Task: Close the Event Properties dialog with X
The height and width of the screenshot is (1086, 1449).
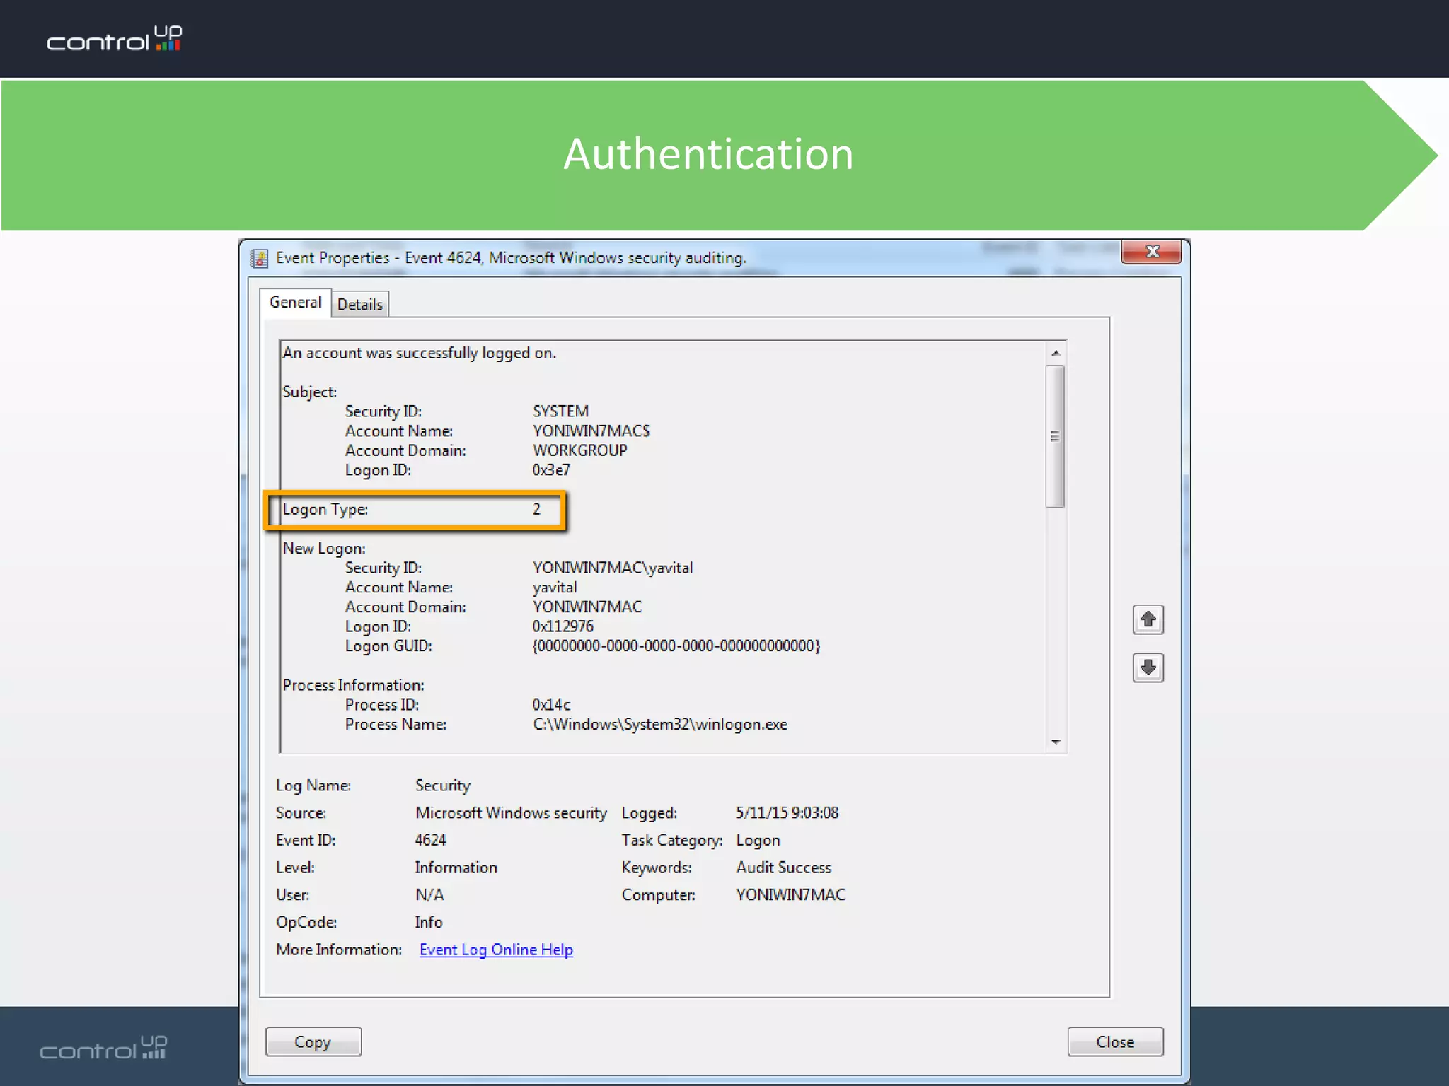Action: coord(1151,252)
